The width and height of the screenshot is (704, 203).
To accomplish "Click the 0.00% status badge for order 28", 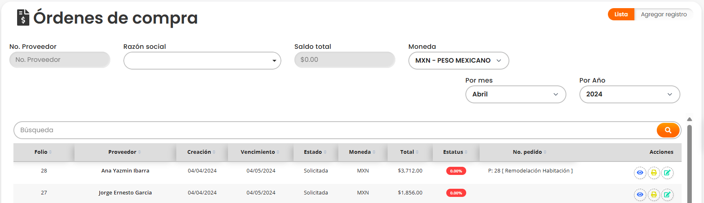I will pos(456,171).
